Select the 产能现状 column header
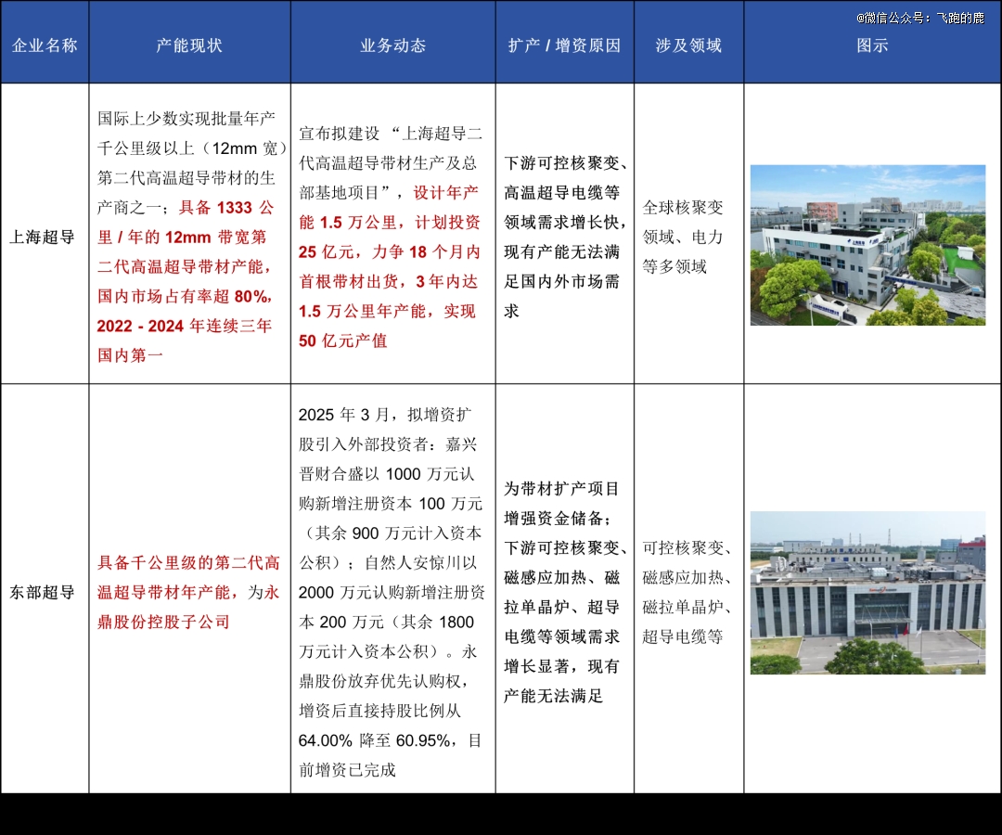Image resolution: width=1002 pixels, height=835 pixels. 189,45
